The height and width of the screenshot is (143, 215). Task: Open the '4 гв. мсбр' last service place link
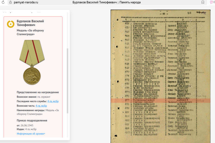53,101
